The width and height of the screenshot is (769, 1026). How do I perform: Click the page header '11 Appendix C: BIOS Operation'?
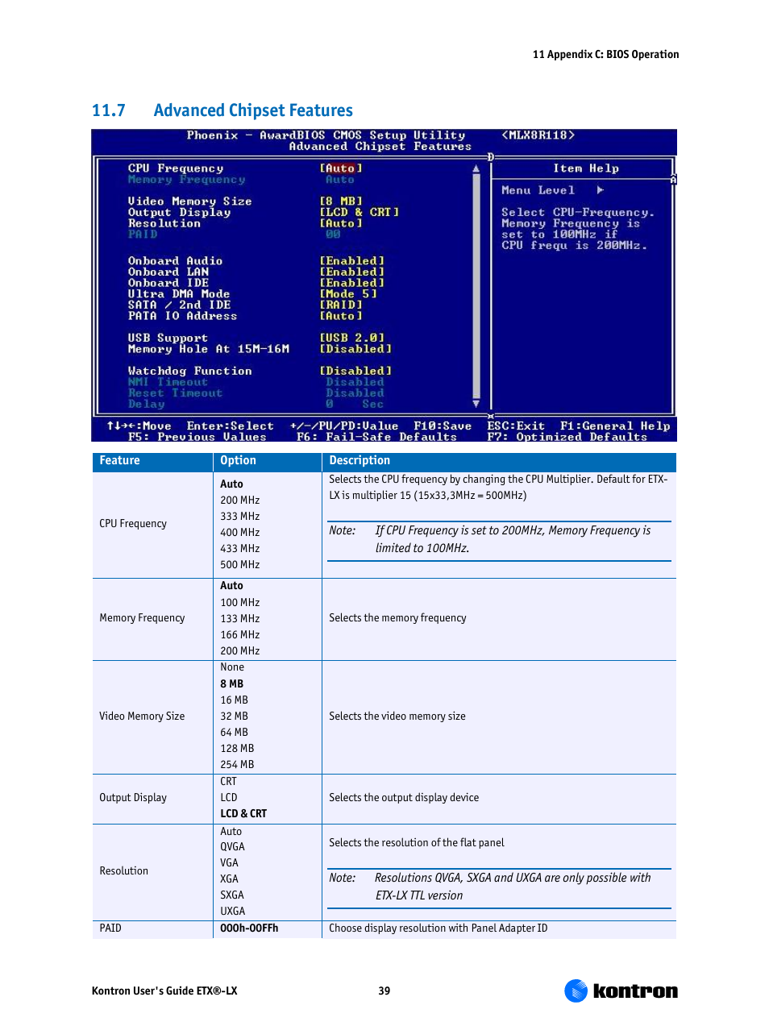(x=605, y=55)
